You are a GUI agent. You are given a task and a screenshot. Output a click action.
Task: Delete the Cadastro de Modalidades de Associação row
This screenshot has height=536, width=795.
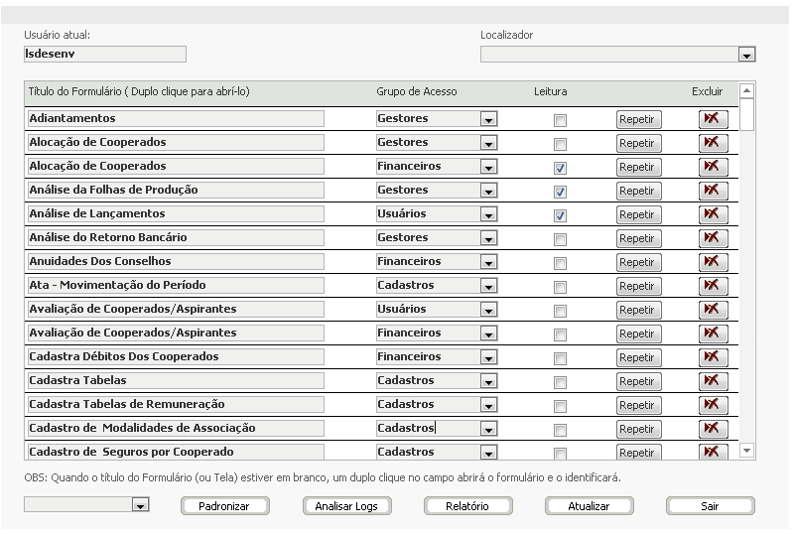coord(713,429)
